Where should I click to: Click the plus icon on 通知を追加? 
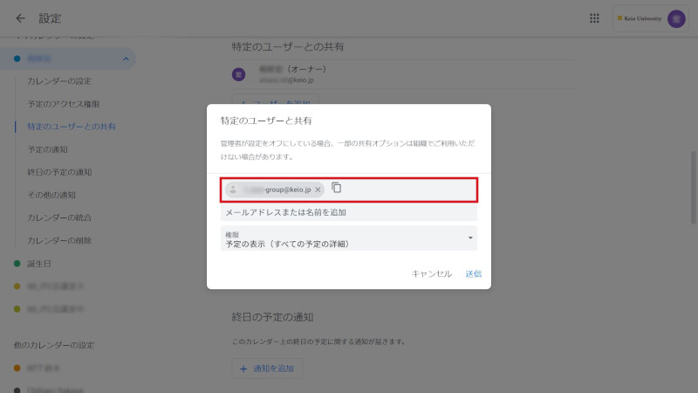243,369
